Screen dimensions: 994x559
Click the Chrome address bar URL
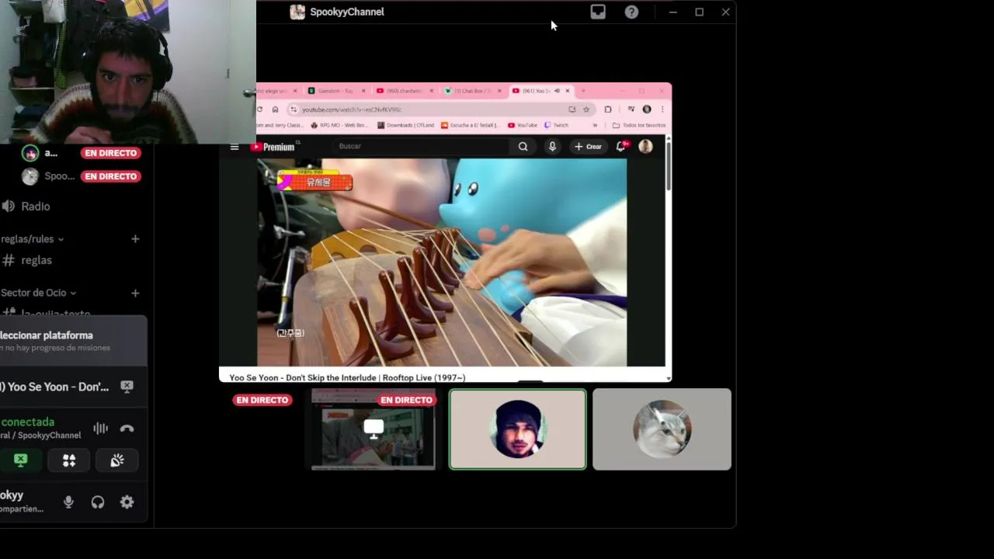(x=352, y=109)
